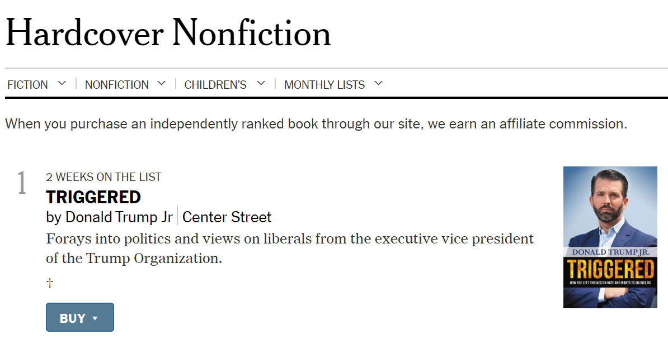Expand the chevron beside NONFICTION
The height and width of the screenshot is (344, 668).
click(x=162, y=84)
